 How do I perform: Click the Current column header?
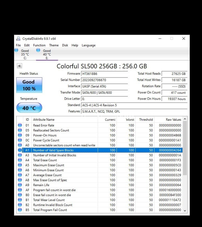107,120
